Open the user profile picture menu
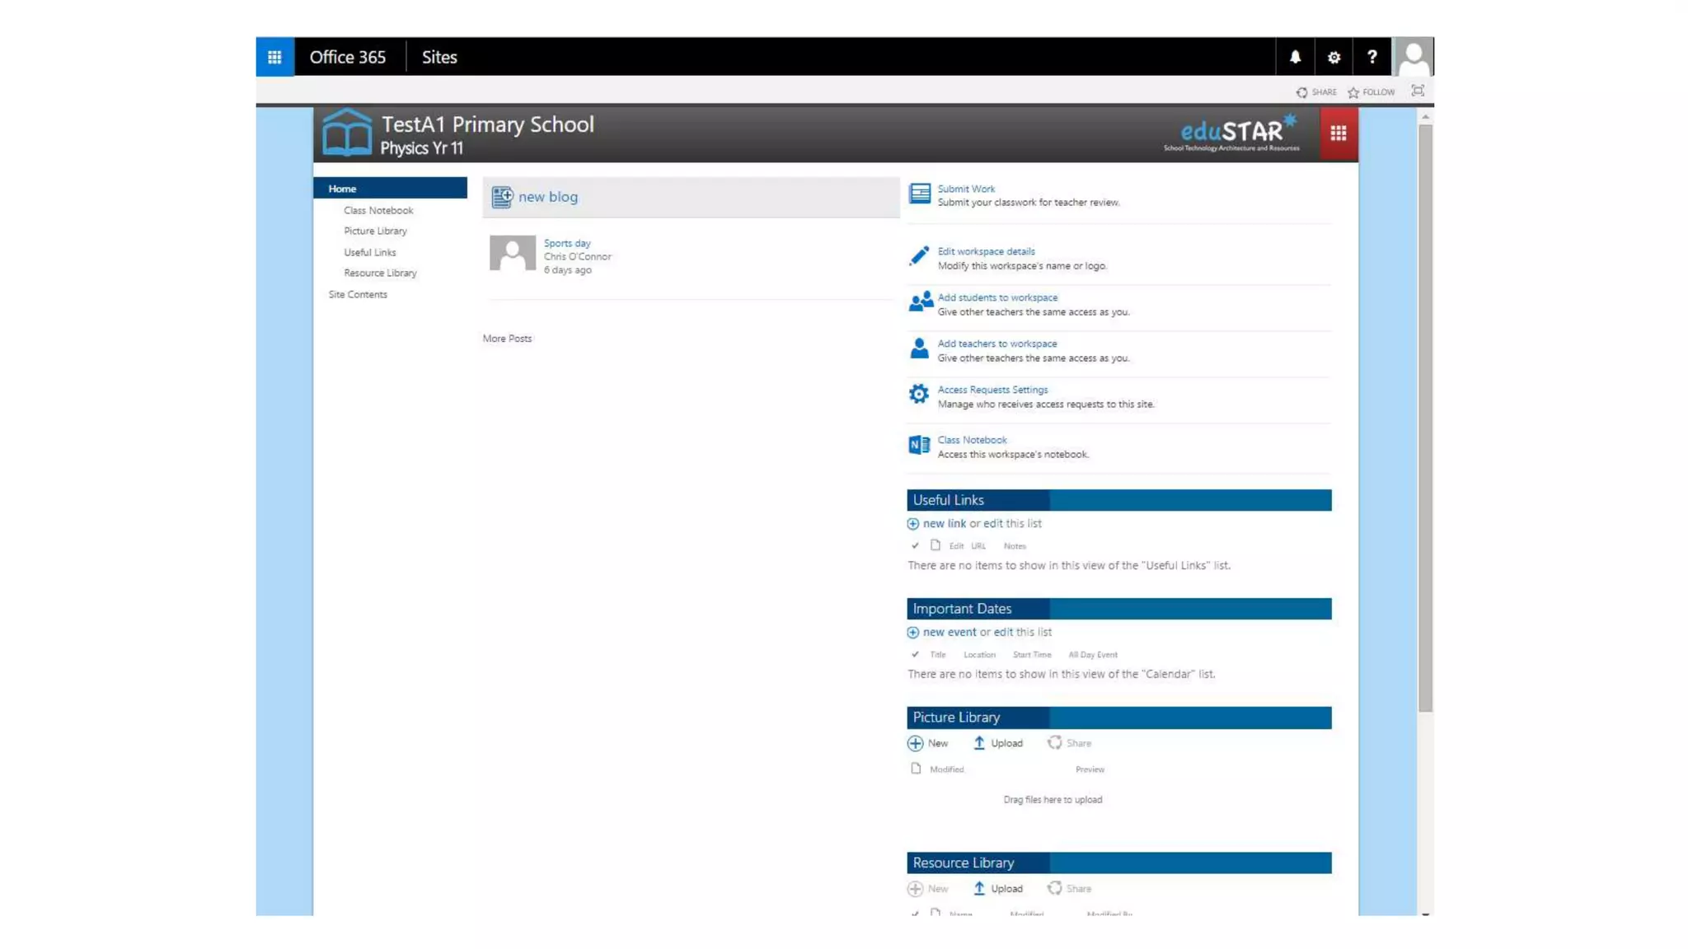 coord(1413,57)
